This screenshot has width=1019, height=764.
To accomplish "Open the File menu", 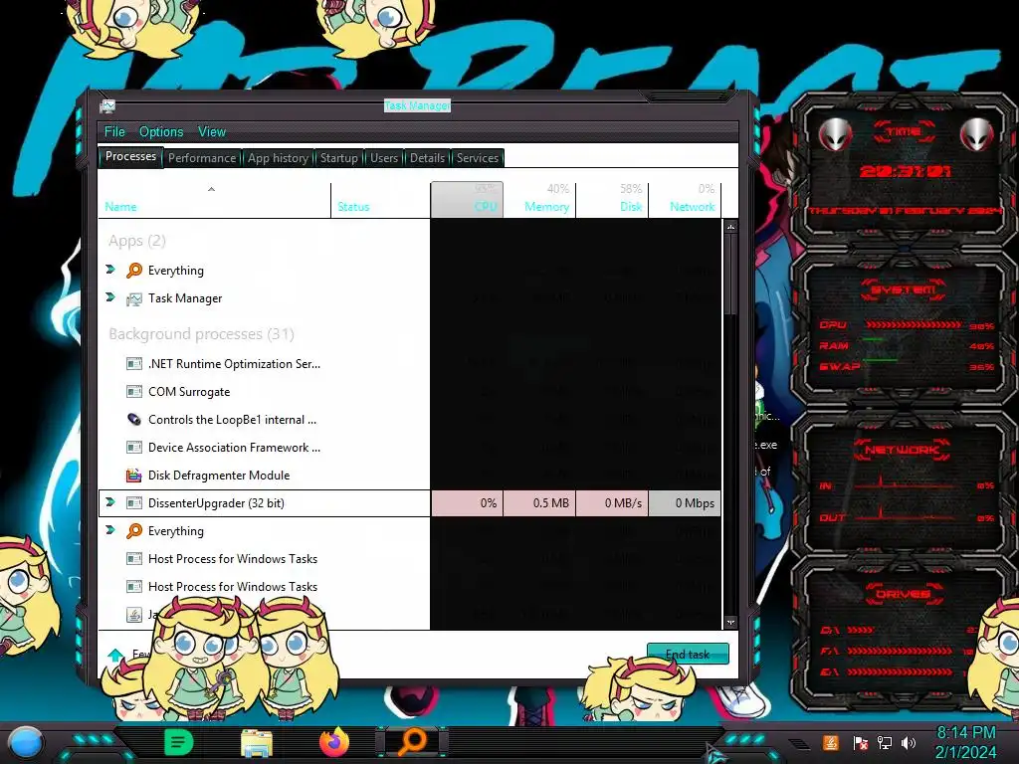I will pos(114,132).
